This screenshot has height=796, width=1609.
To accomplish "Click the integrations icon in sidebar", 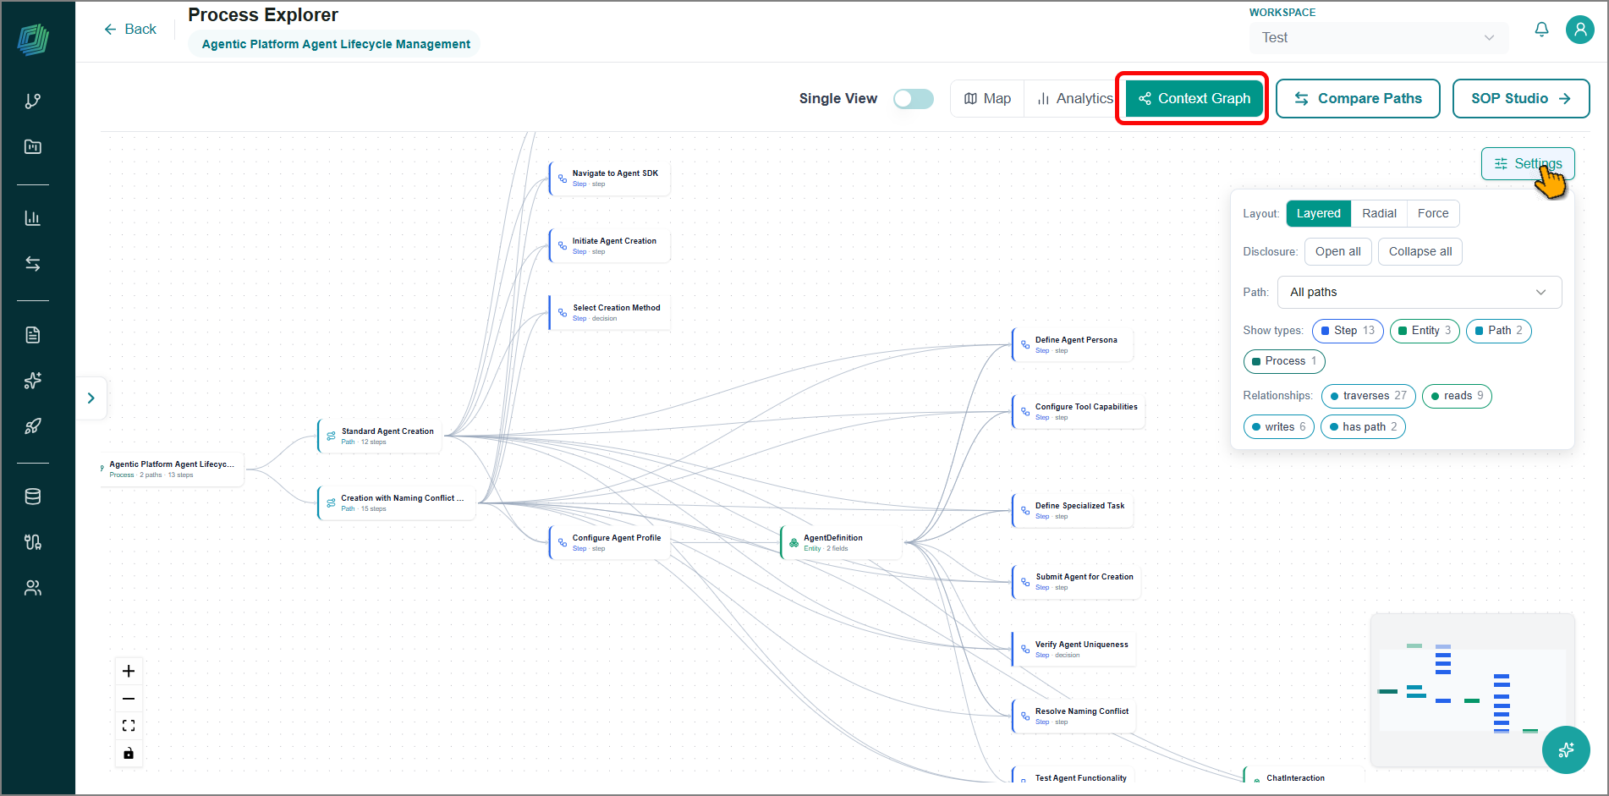I will point(33,542).
